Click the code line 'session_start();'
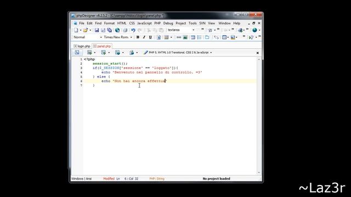This screenshot has height=197, width=351. [x=110, y=63]
